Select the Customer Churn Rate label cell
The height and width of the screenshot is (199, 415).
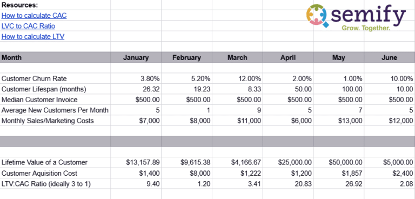[x=55, y=79]
